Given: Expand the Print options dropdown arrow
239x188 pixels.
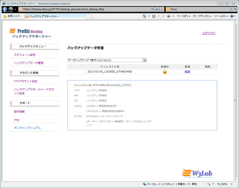Looking at the screenshot, I should pyautogui.click(x=173, y=16).
